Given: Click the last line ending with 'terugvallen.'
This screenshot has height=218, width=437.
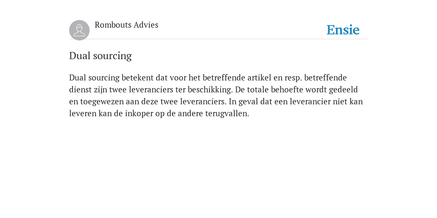Looking at the screenshot, I should coord(159,114).
